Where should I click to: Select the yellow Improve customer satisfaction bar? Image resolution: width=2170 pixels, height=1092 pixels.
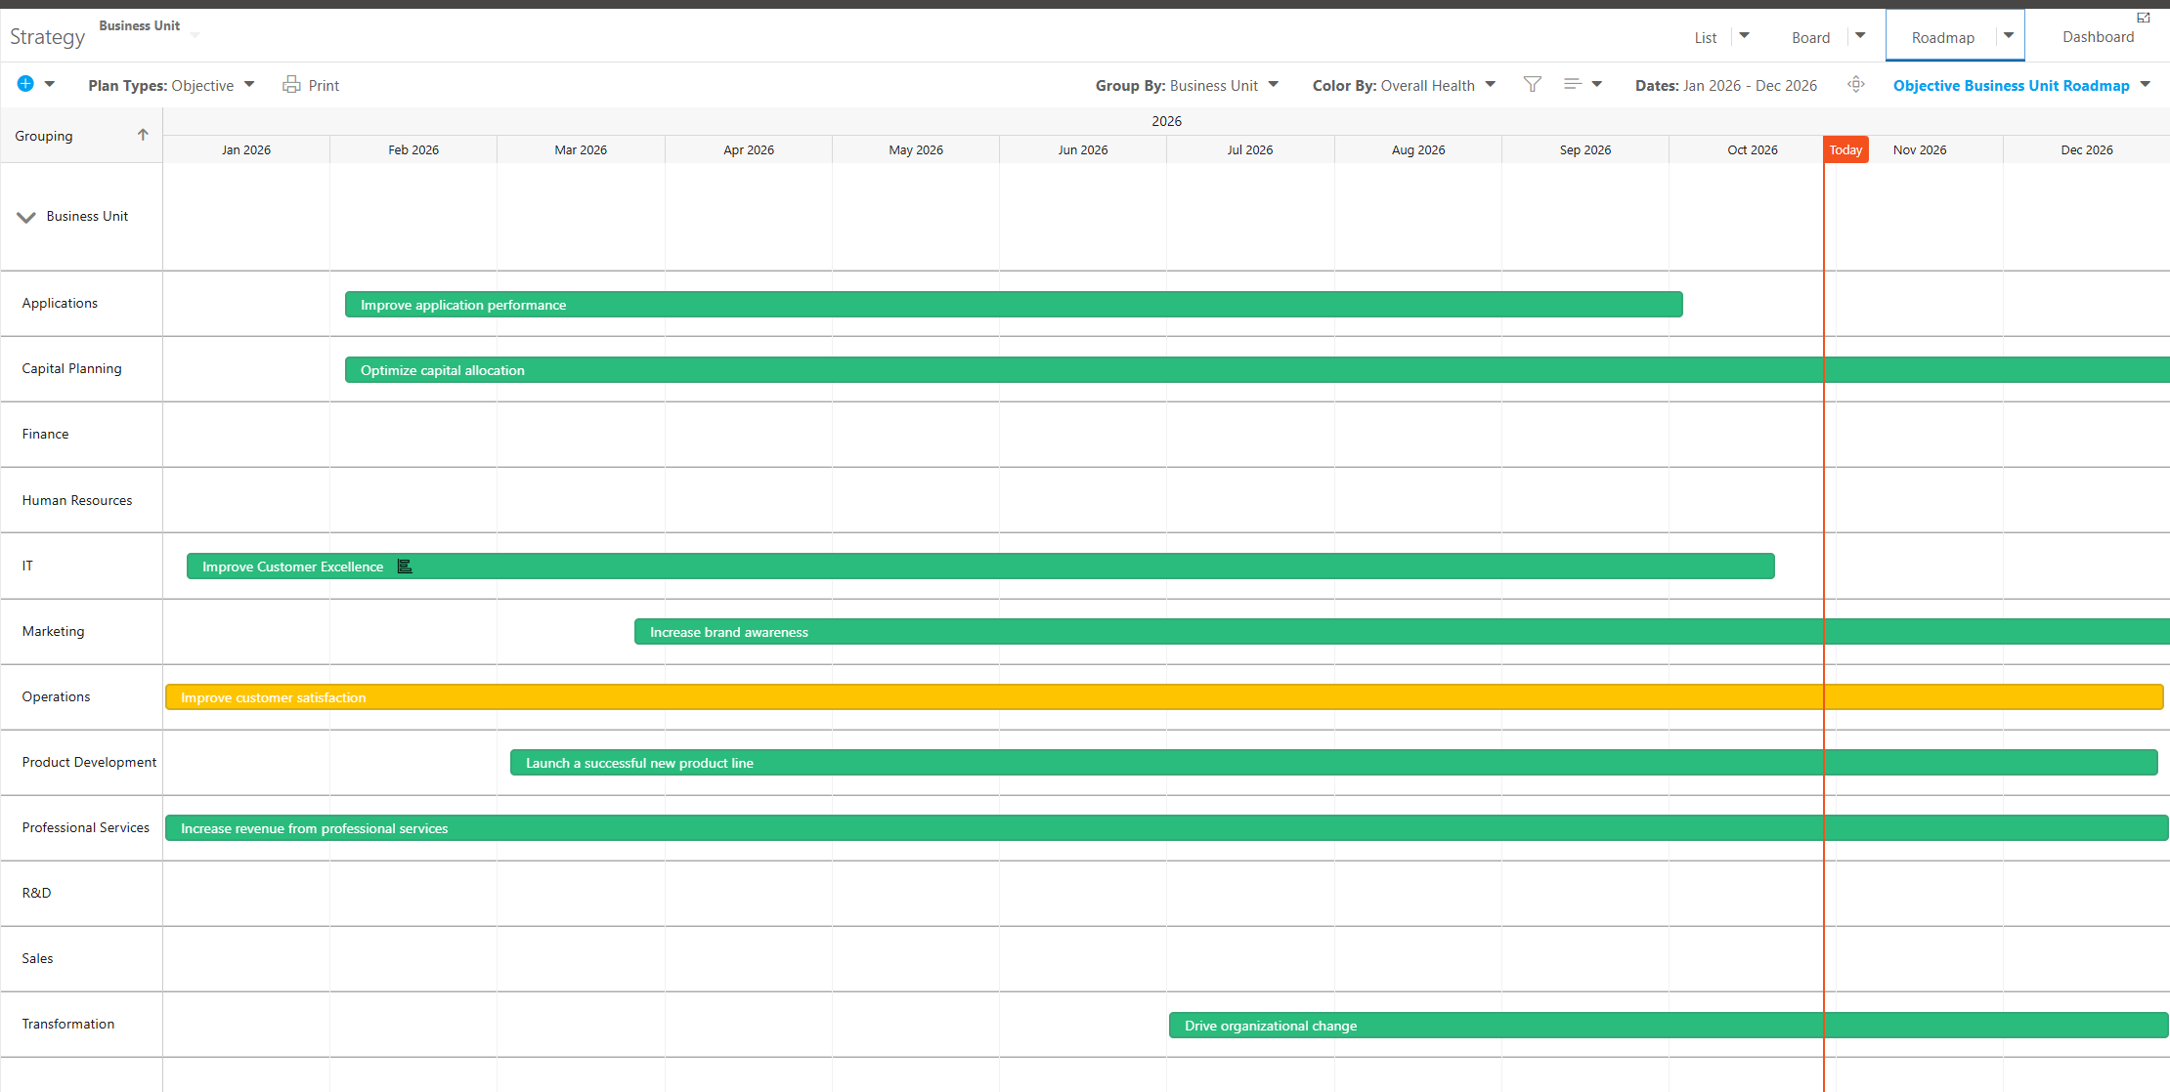(1164, 697)
